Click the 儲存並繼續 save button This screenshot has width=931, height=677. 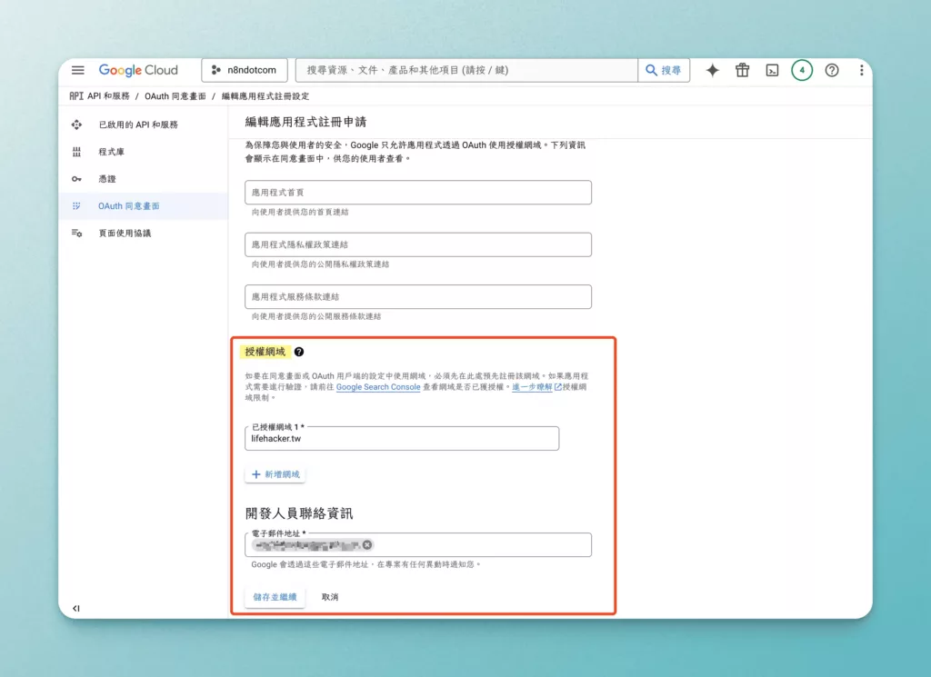point(275,597)
